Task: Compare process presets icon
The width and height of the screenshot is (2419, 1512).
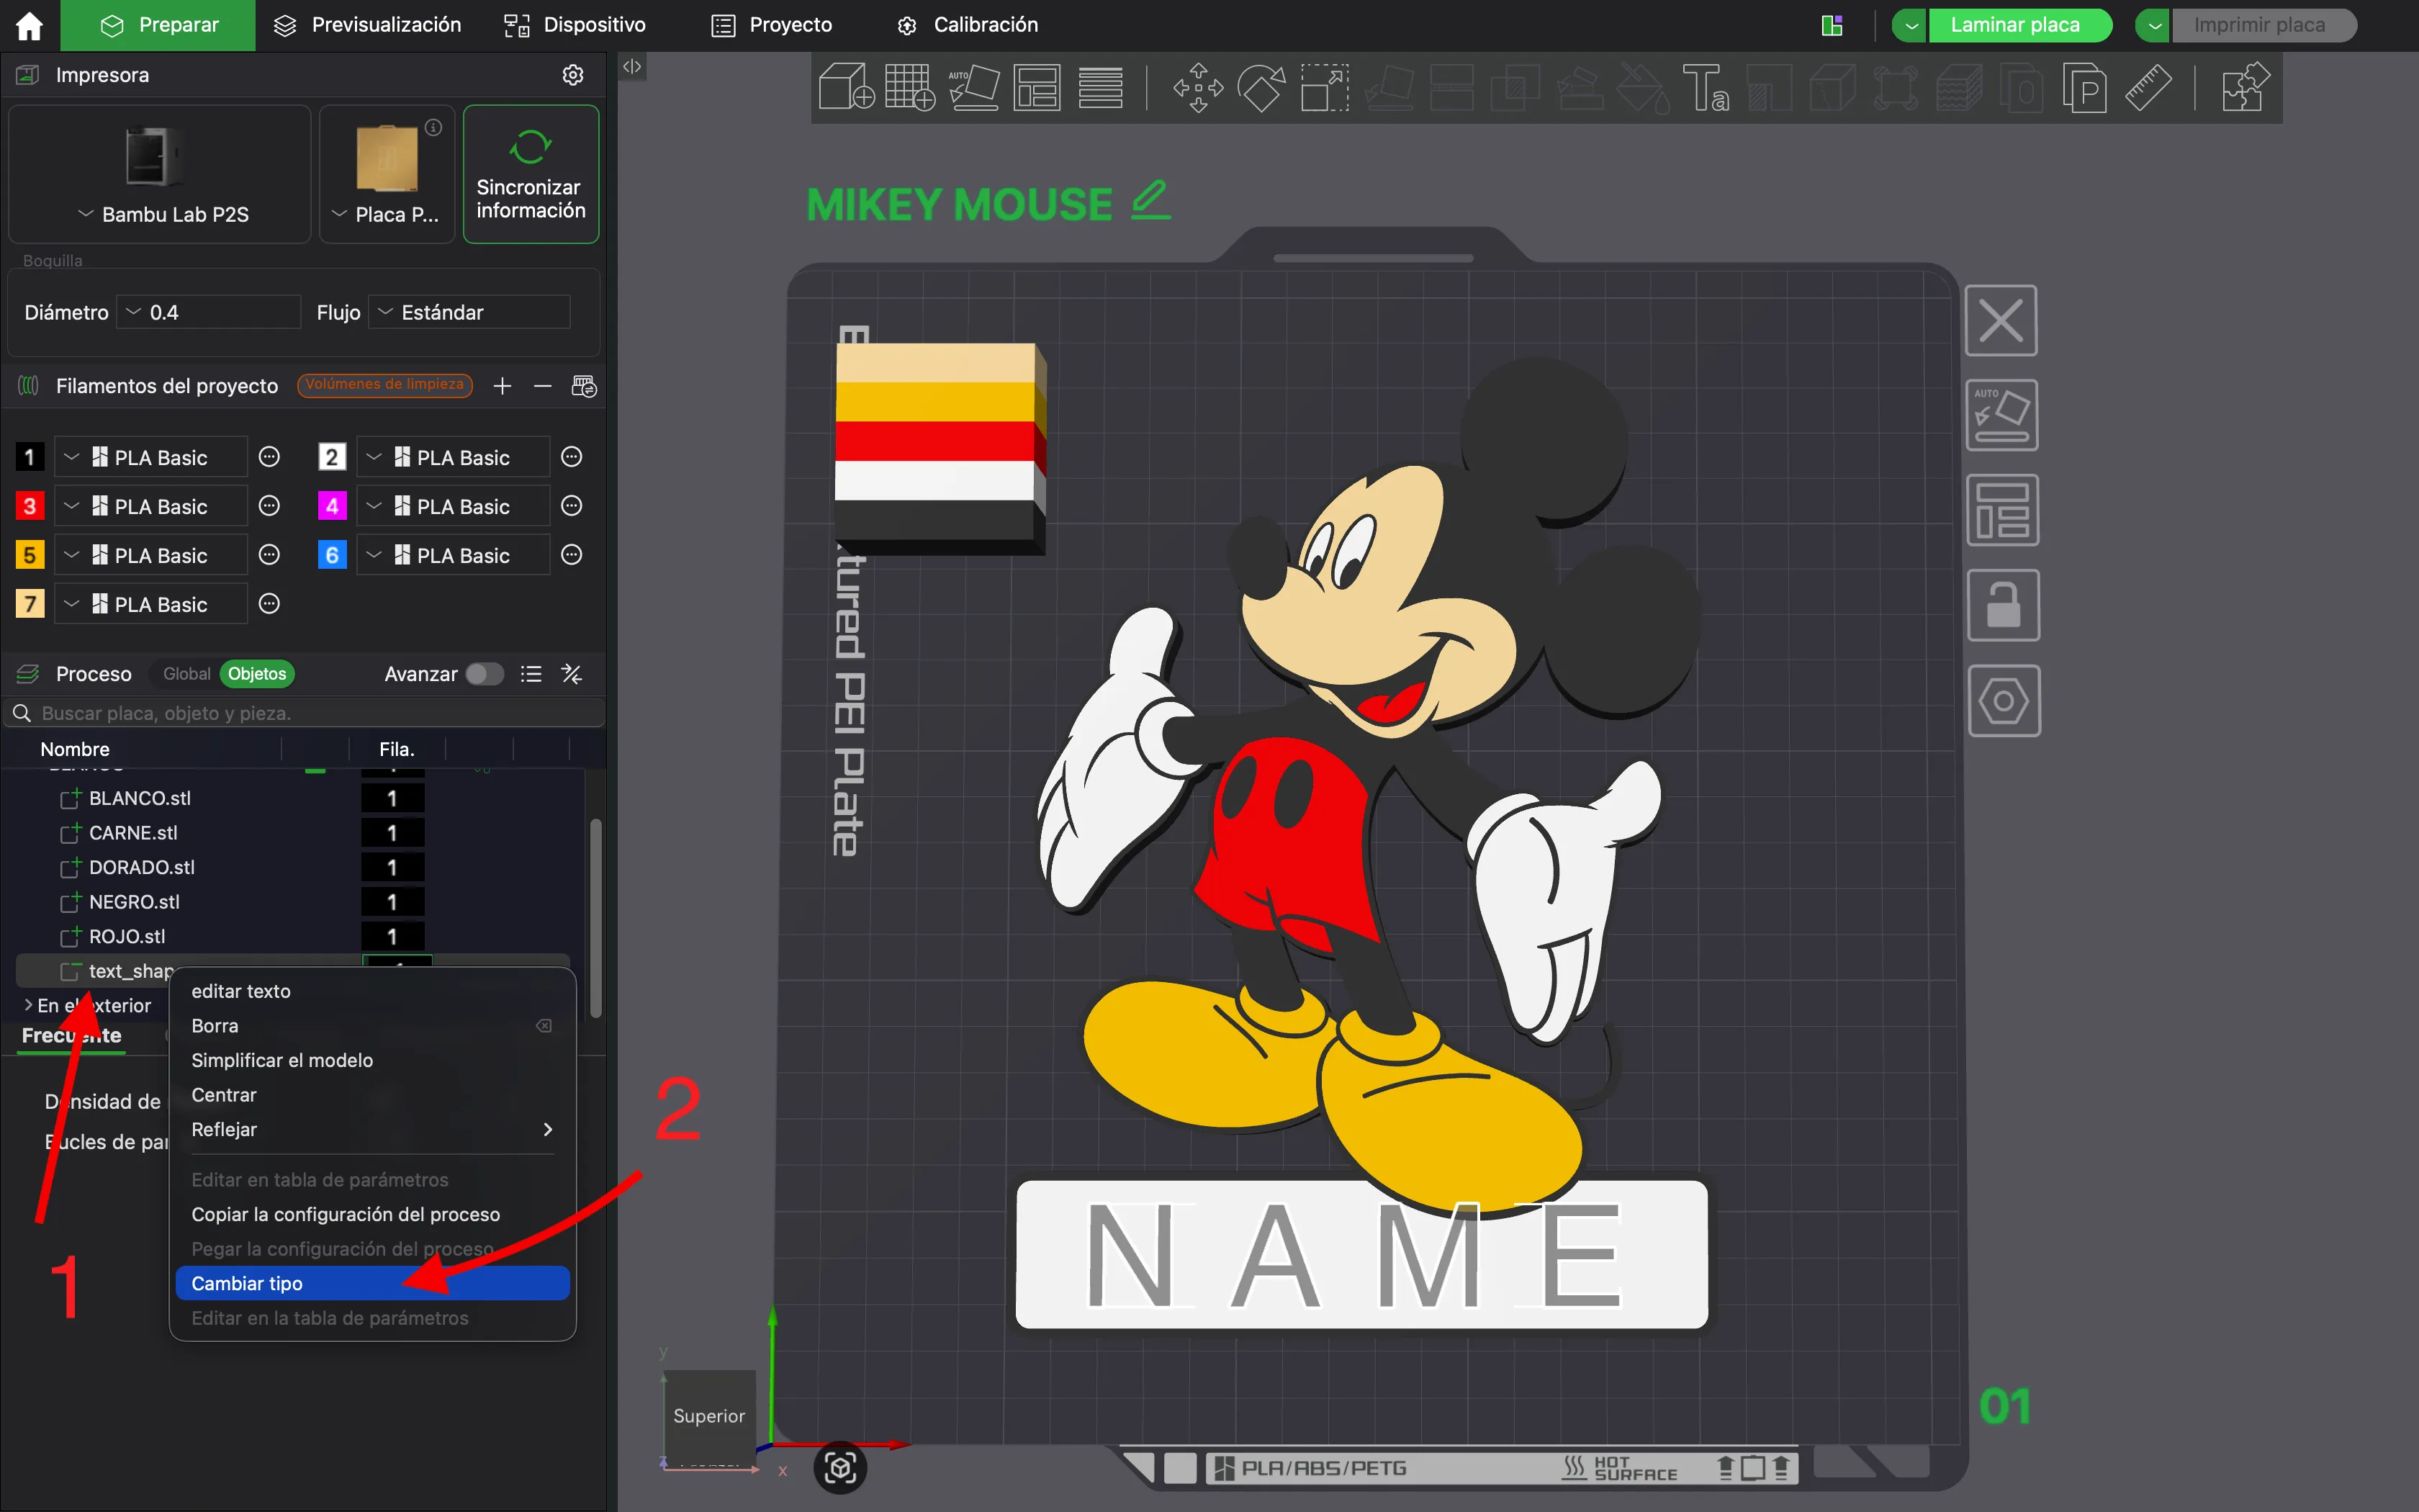Action: 572,674
